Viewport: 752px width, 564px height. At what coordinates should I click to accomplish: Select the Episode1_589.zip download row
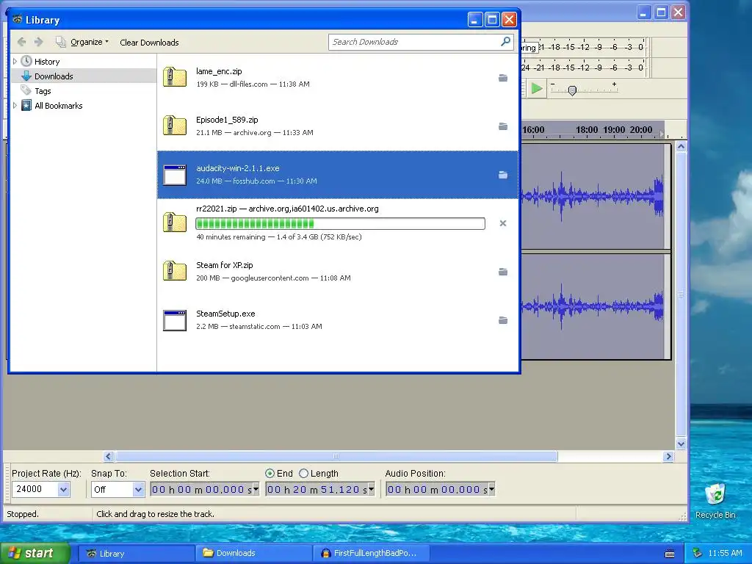click(338, 126)
